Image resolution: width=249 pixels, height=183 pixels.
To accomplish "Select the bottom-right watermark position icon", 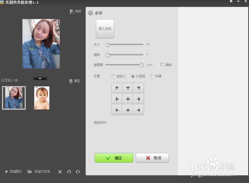I will tap(139, 110).
